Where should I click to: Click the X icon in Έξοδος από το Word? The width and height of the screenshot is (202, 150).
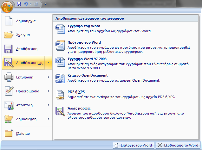coord(160,145)
